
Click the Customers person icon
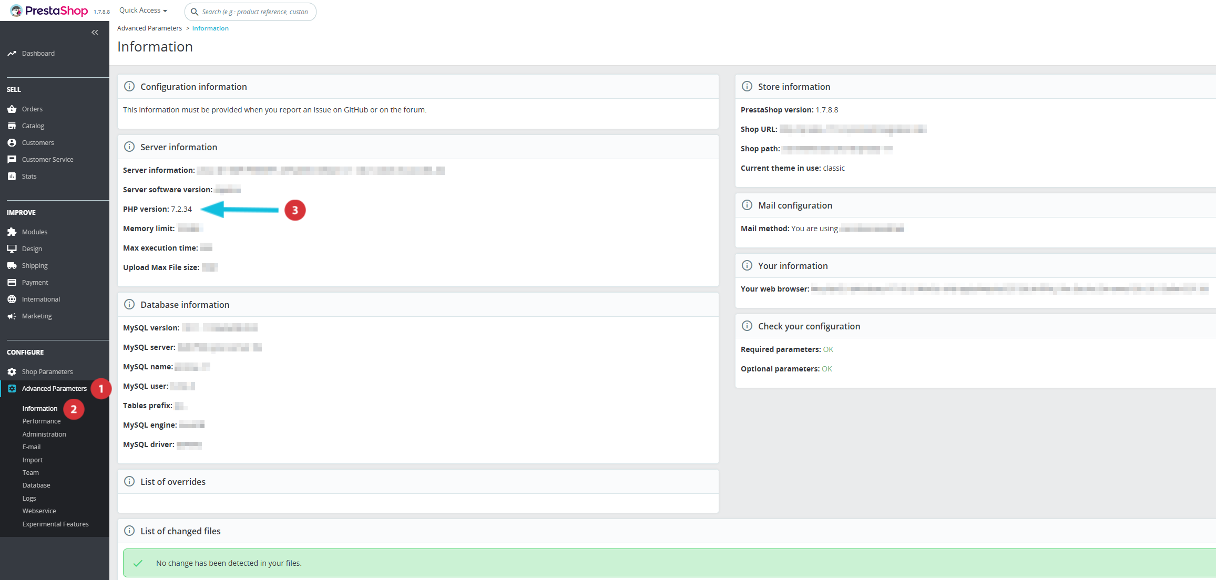(x=12, y=142)
